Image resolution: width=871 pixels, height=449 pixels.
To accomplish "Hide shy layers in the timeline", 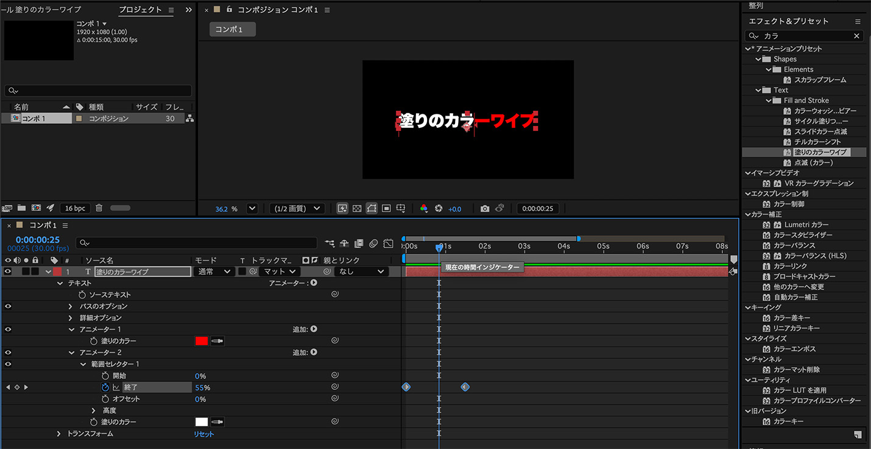I will 344,244.
